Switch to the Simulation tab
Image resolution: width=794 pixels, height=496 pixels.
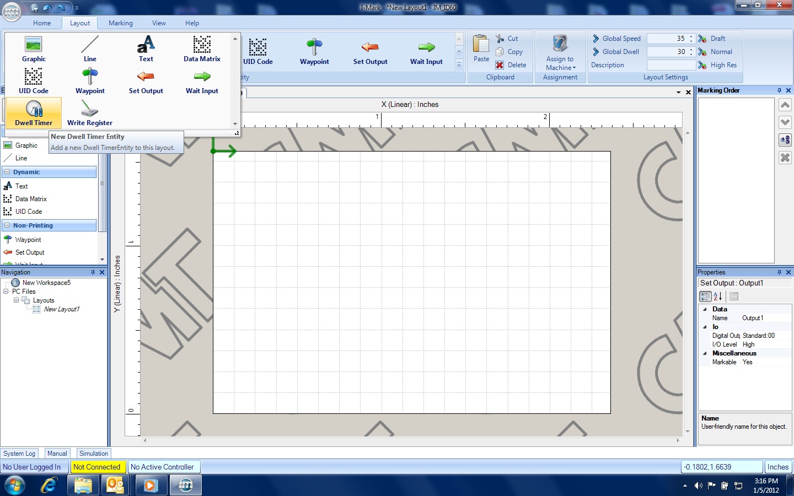(94, 454)
